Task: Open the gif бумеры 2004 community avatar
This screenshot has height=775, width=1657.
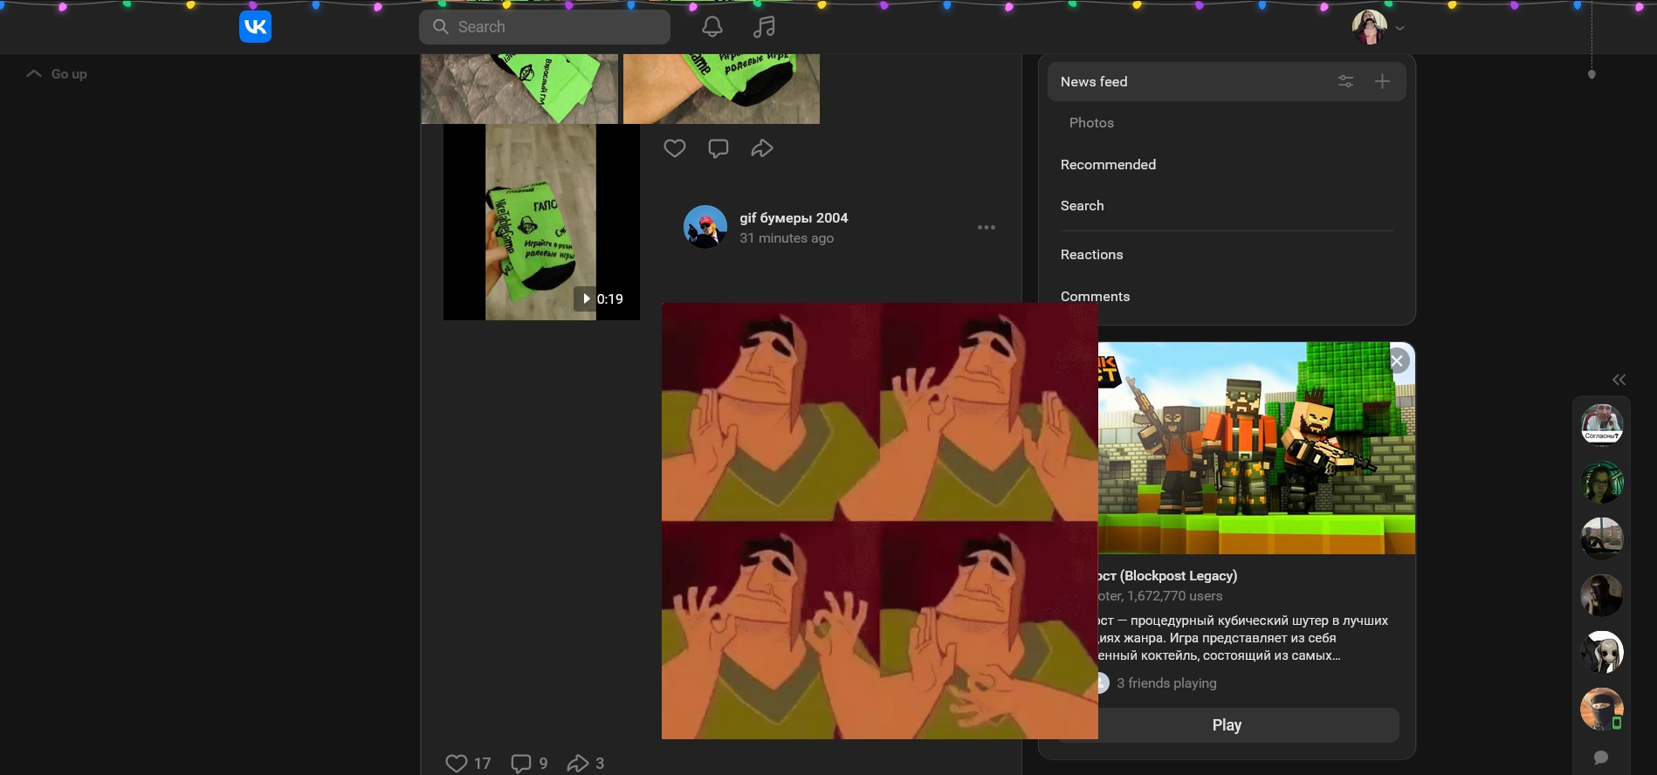Action: pyautogui.click(x=705, y=227)
